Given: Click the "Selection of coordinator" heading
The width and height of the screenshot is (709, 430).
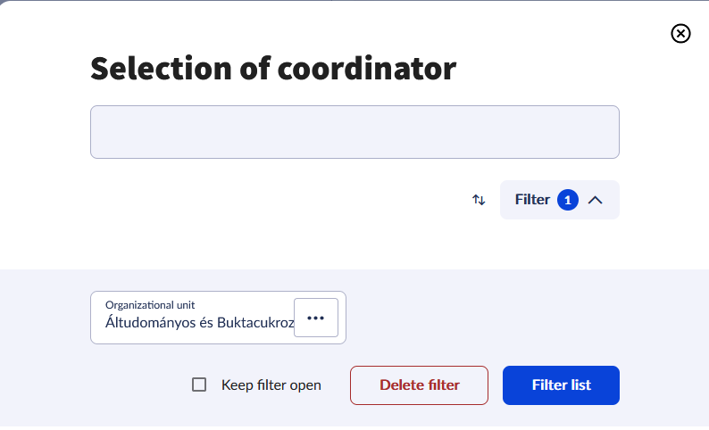Looking at the screenshot, I should click(x=273, y=68).
